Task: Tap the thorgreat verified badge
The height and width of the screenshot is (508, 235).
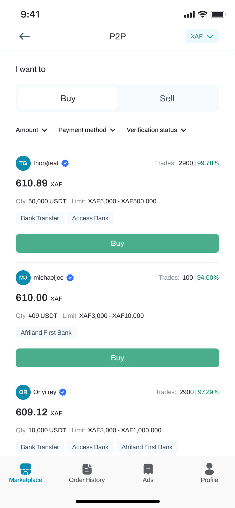Action: 65,163
